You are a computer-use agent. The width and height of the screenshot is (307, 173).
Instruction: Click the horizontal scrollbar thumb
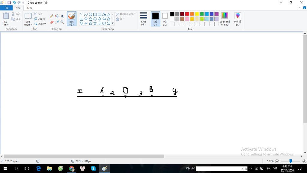84,156
